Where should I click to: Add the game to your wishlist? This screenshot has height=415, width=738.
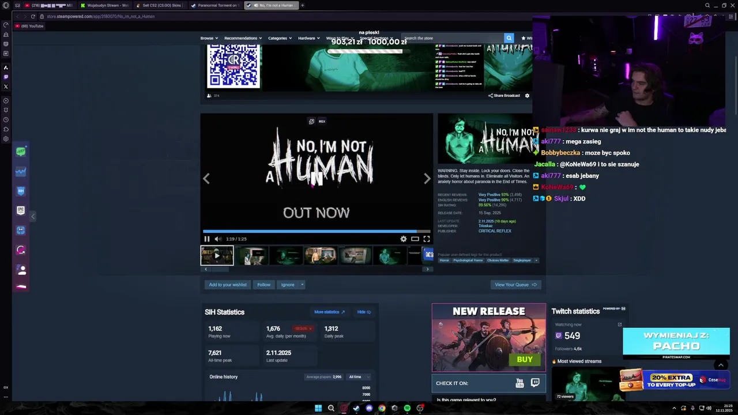228,285
